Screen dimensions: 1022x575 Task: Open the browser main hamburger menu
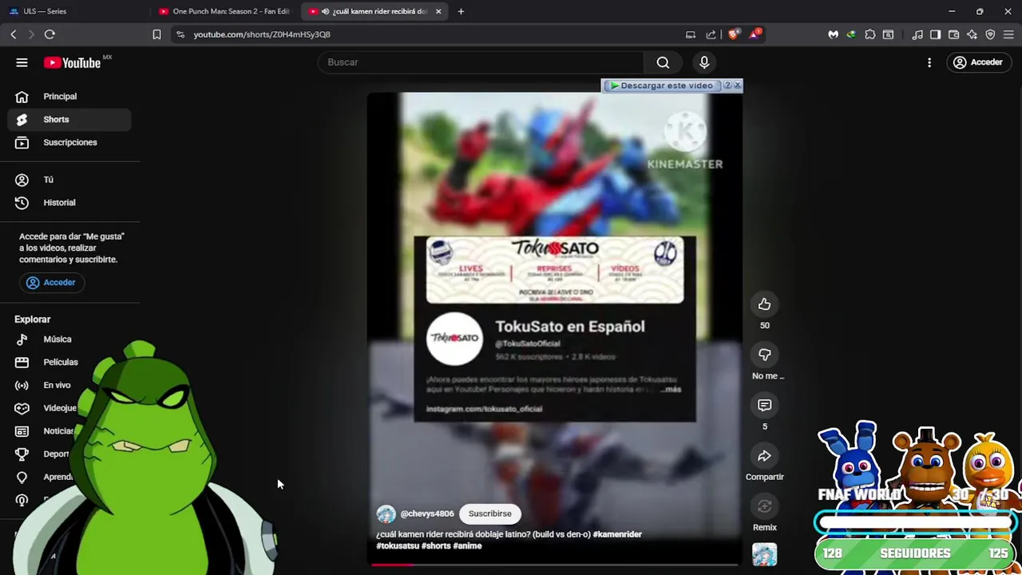pos(1008,34)
